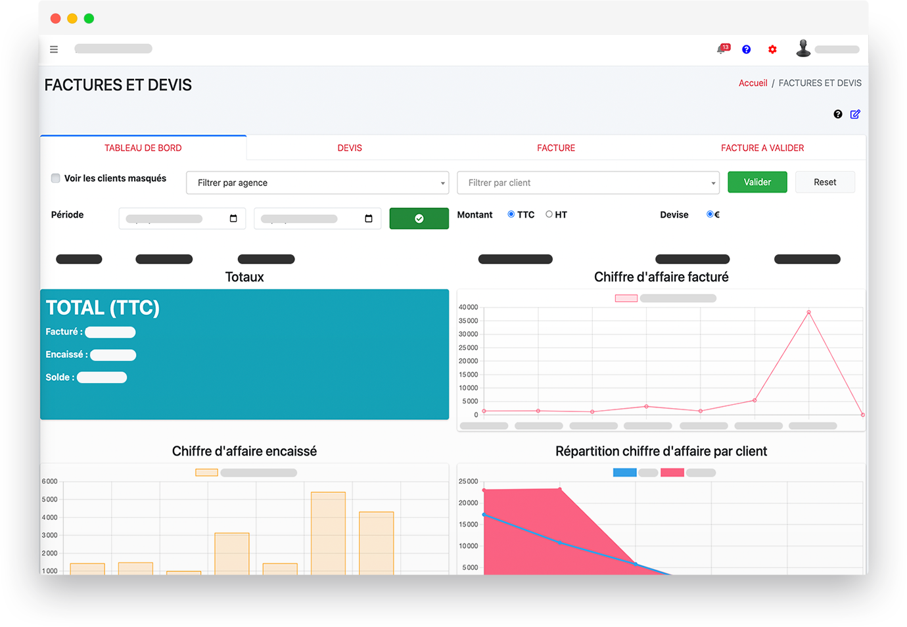Image resolution: width=907 pixels, height=627 pixels.
Task: Click the green Valider button
Action: click(757, 182)
